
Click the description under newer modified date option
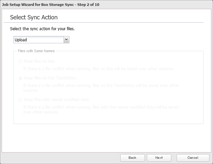(x=101, y=109)
